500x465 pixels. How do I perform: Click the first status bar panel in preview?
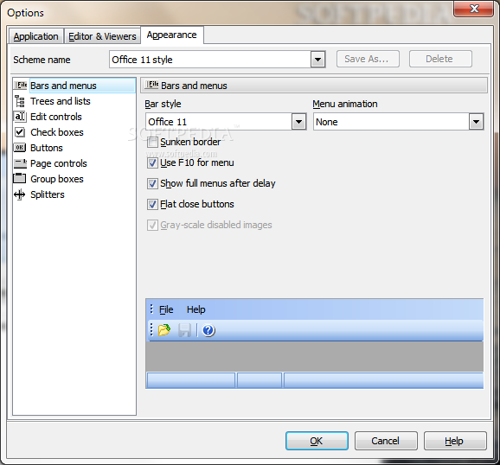pos(191,380)
